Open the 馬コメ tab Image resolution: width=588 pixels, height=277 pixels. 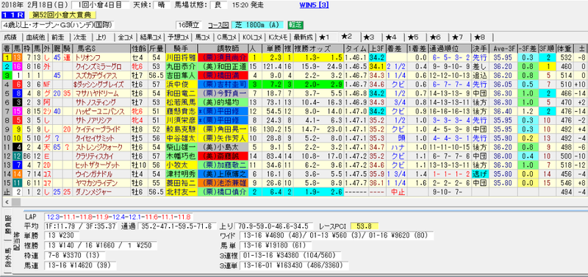click(x=203, y=37)
